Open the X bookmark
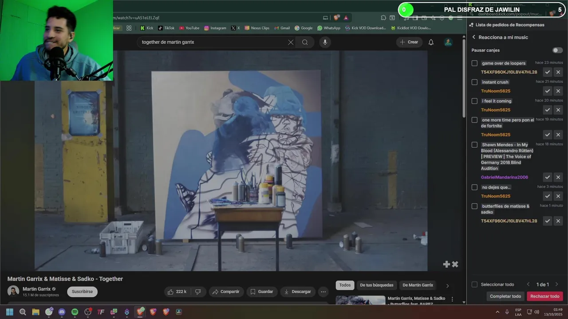 click(x=235, y=28)
